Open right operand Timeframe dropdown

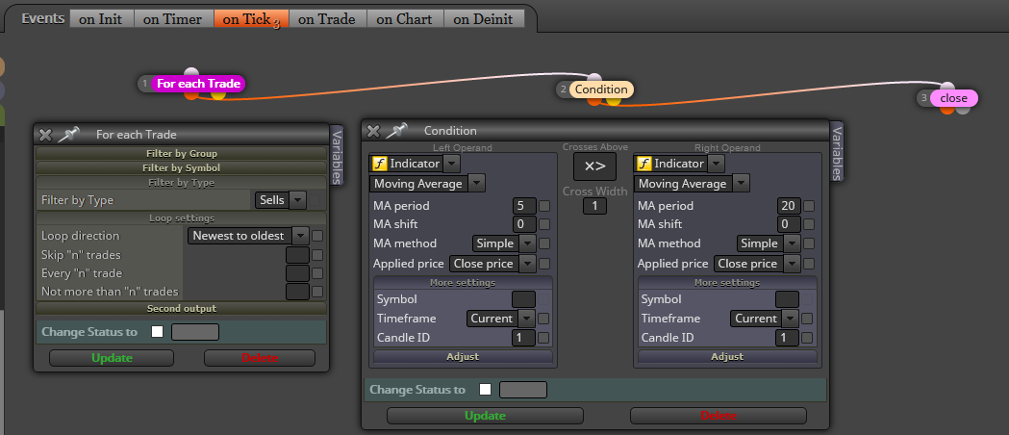point(765,319)
